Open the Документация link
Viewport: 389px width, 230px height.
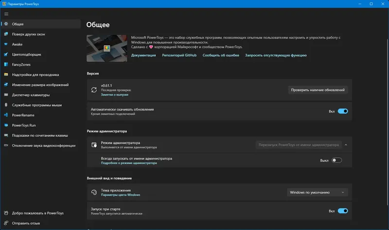click(x=143, y=55)
